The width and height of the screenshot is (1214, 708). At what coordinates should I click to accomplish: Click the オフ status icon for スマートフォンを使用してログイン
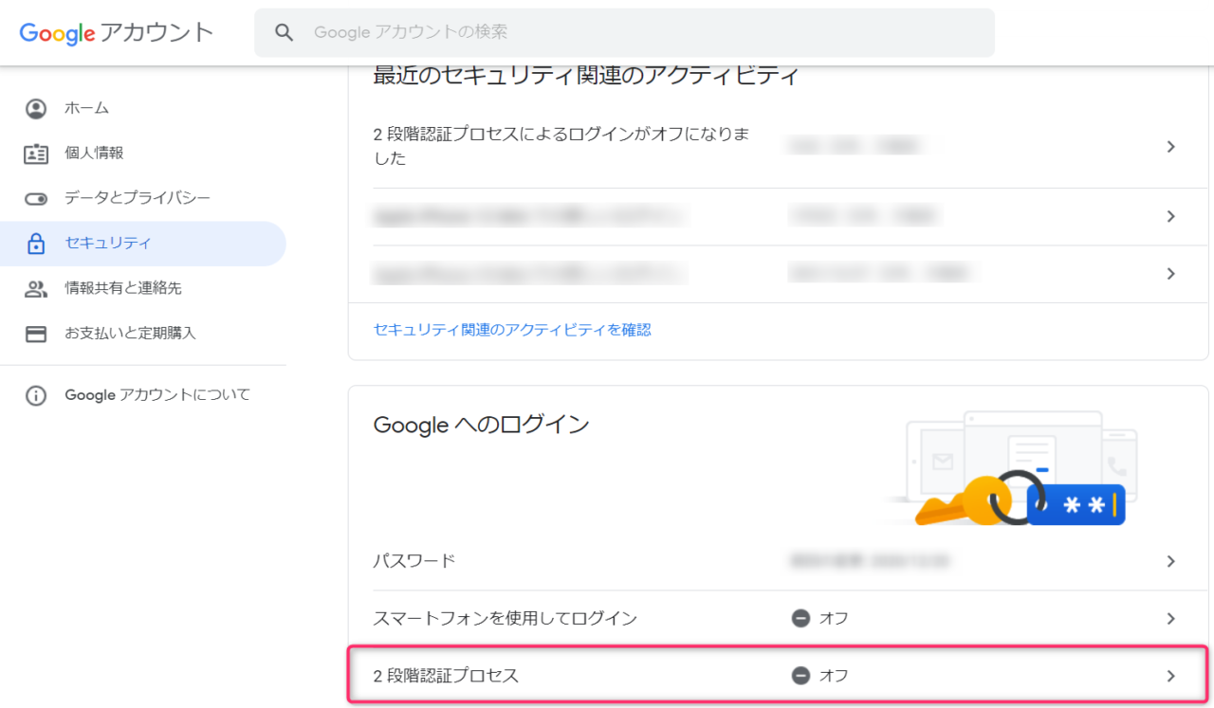pos(801,619)
